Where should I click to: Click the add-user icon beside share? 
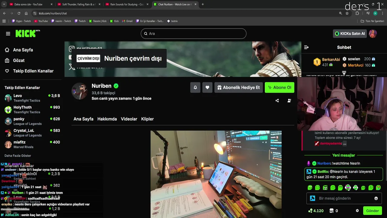coord(289,101)
